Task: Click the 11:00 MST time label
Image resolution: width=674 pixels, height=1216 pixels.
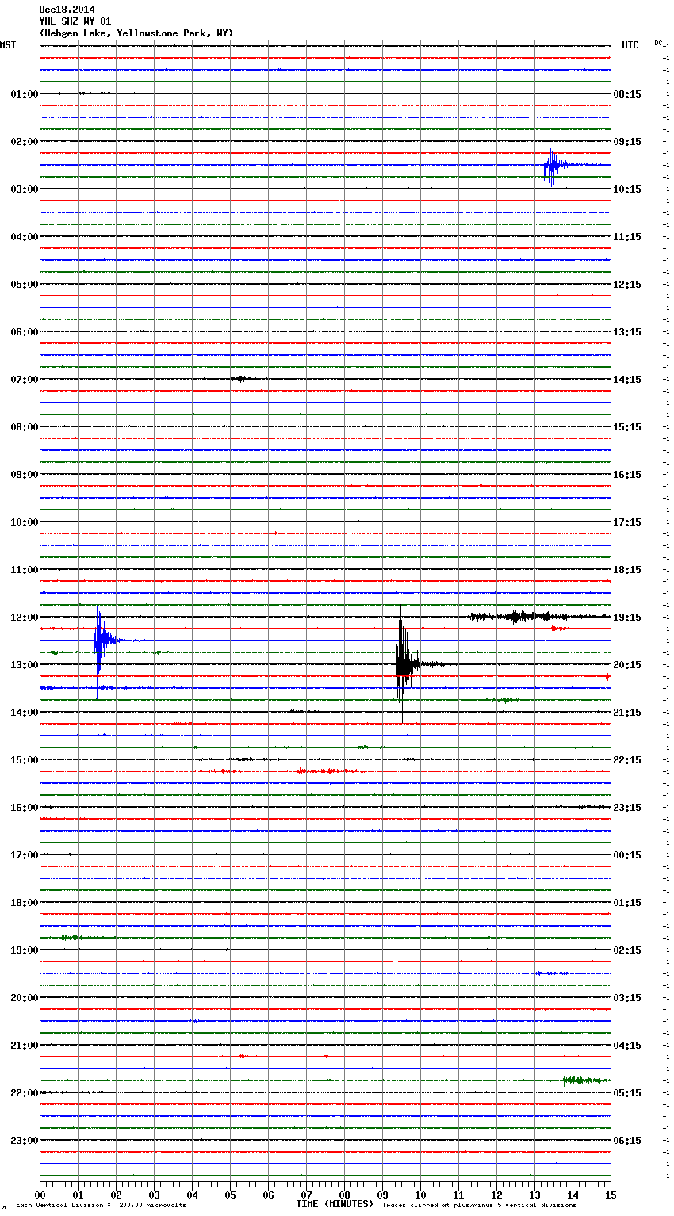Action: [24, 570]
